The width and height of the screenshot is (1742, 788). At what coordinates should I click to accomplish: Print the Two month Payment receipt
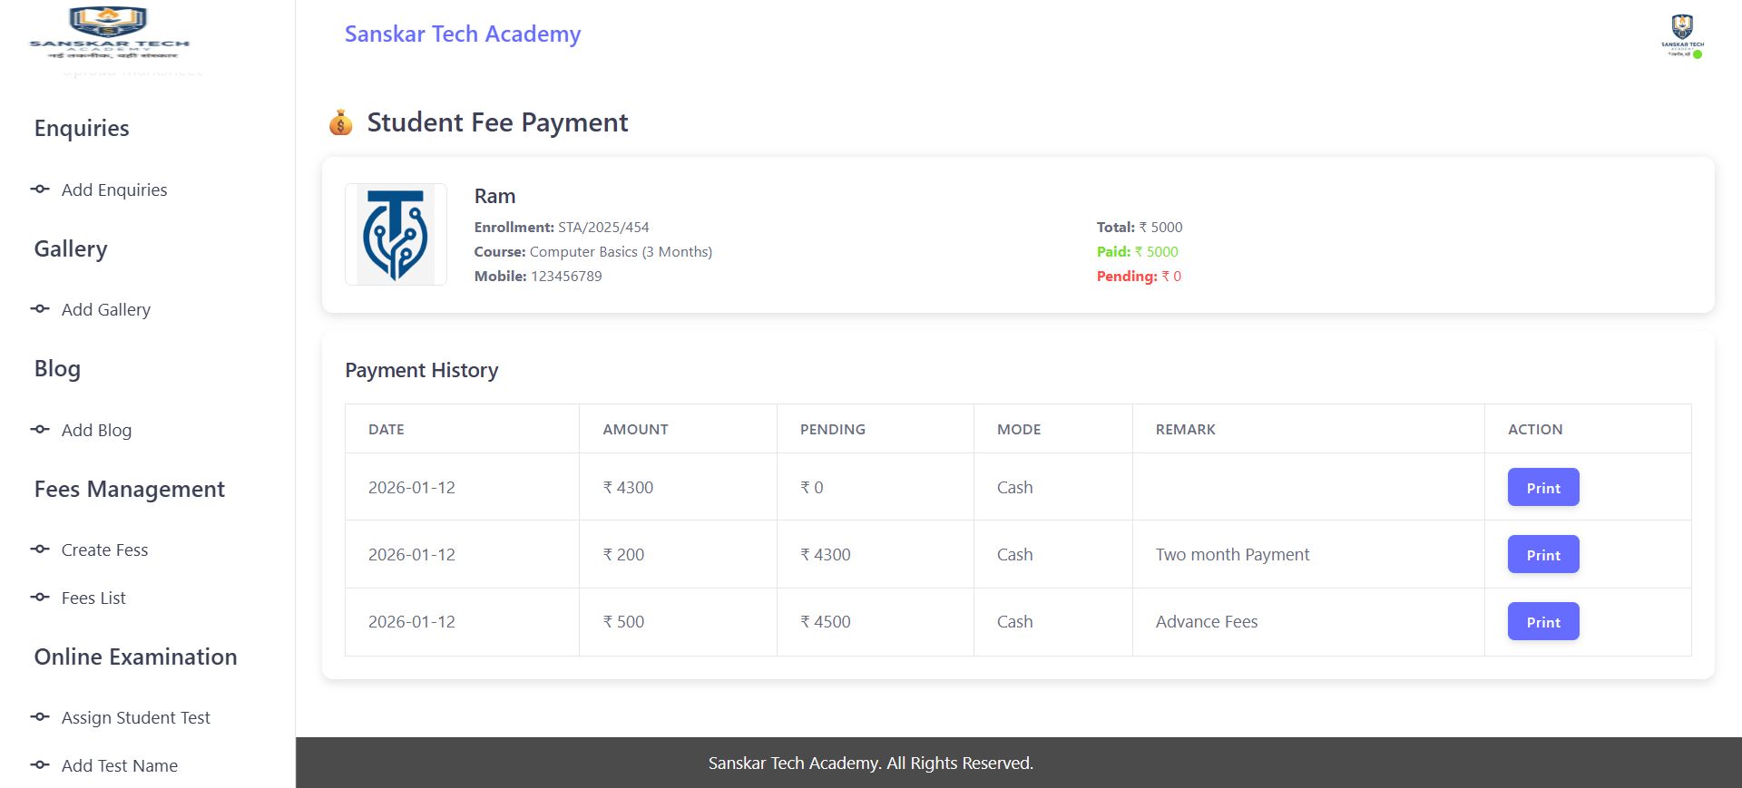click(x=1542, y=555)
